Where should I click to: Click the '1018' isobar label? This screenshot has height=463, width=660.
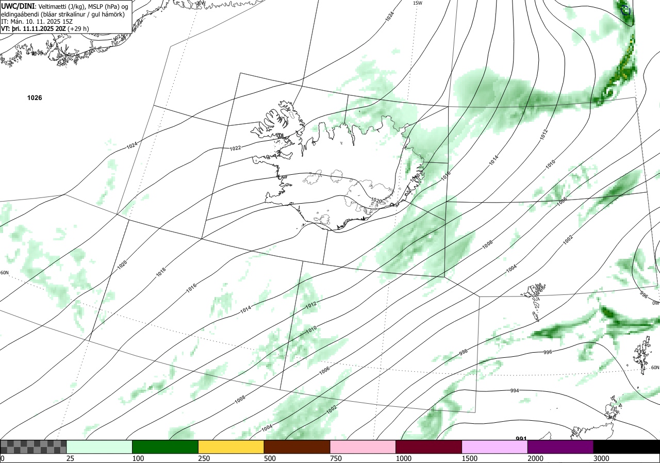[161, 271]
